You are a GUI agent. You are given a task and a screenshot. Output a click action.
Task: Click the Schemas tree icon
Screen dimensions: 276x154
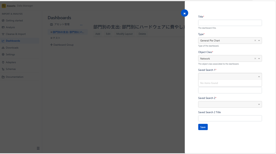(3, 69)
